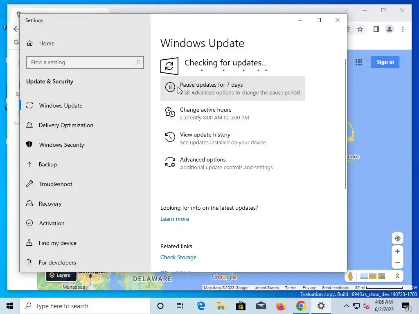Click Terms link on Google Maps

click(x=291, y=287)
